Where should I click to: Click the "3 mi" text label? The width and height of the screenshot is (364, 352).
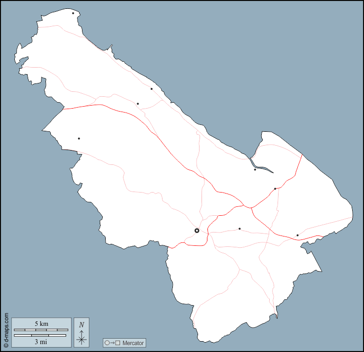point(41,341)
